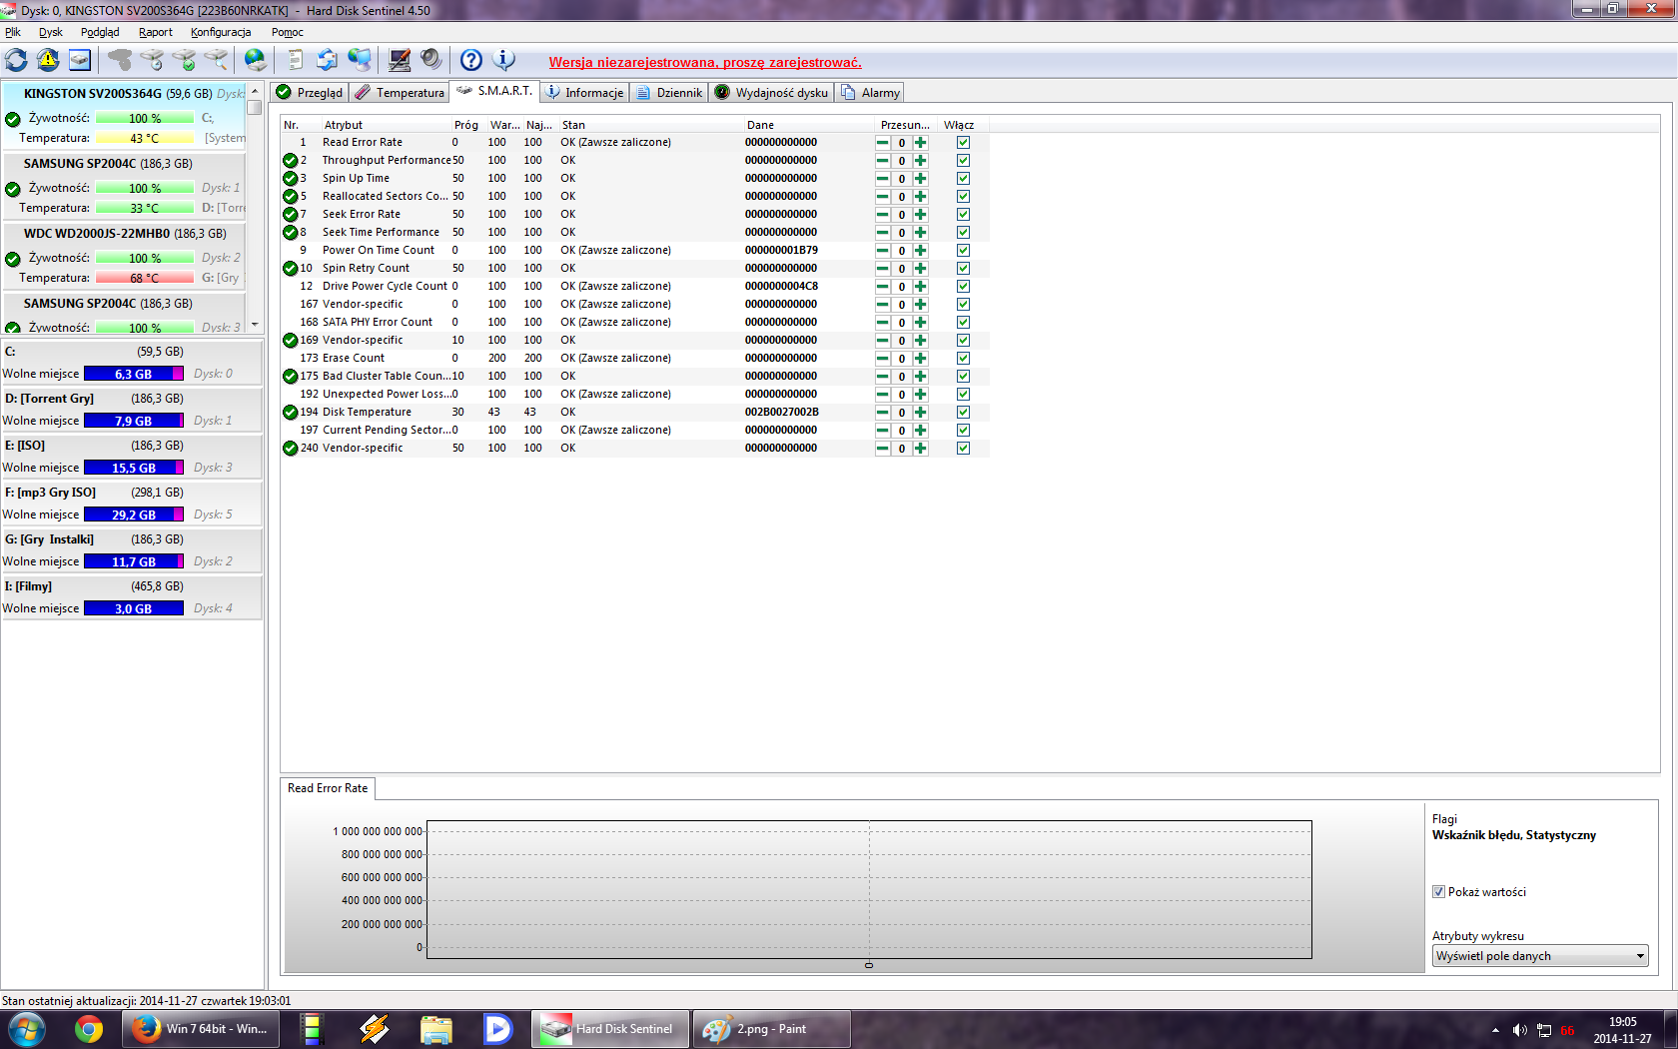Click the green status icon for Disk Temperature

[x=291, y=412]
